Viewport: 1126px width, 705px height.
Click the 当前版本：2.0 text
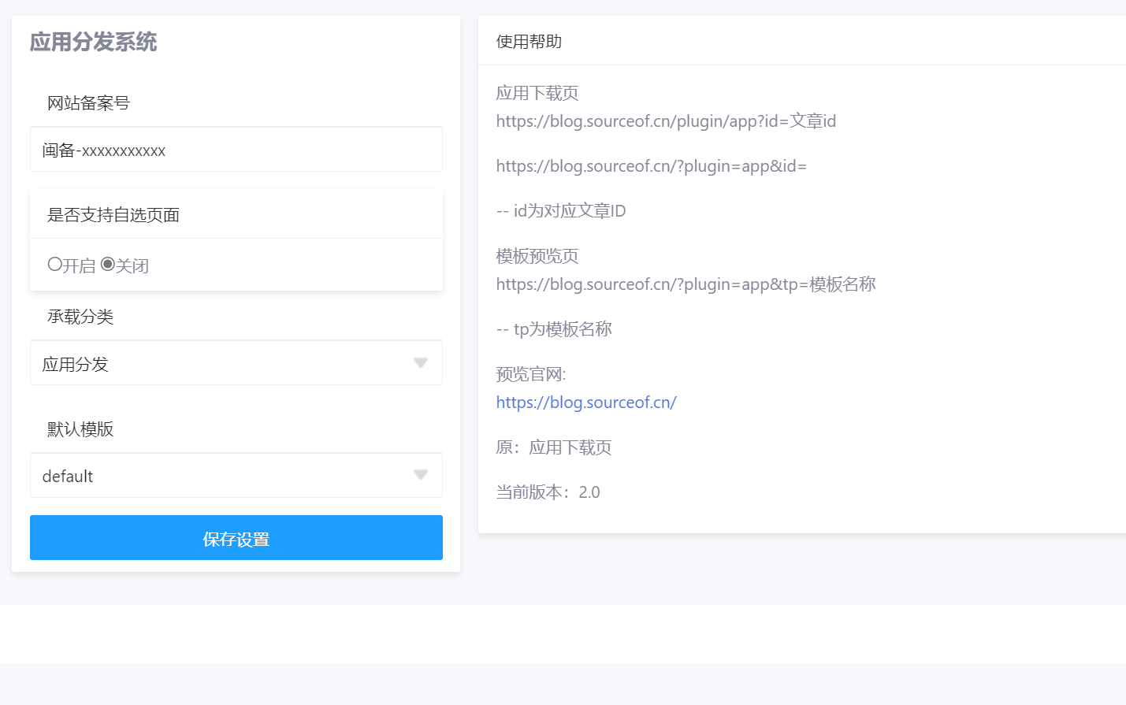coord(548,492)
